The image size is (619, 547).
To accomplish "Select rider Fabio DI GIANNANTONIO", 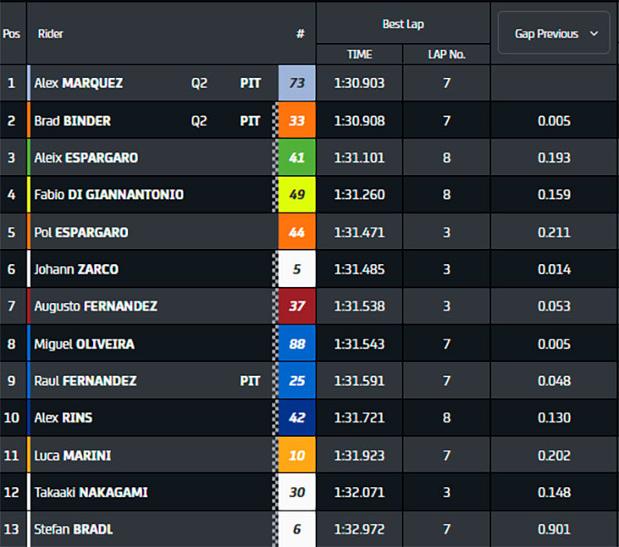I will pyautogui.click(x=109, y=194).
